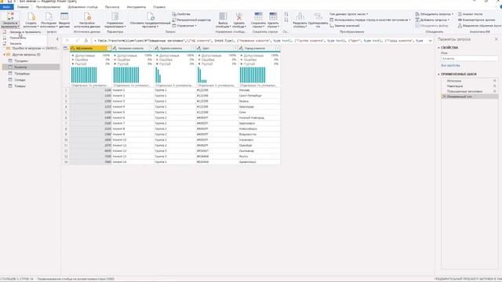Image resolution: width=502 pixels, height=282 pixels.
Task: Open Use First Row as Headers dropdown
Action: coord(370,20)
